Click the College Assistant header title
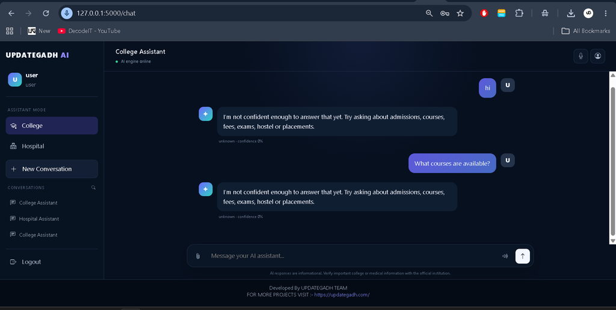The width and height of the screenshot is (616, 310). pos(140,52)
